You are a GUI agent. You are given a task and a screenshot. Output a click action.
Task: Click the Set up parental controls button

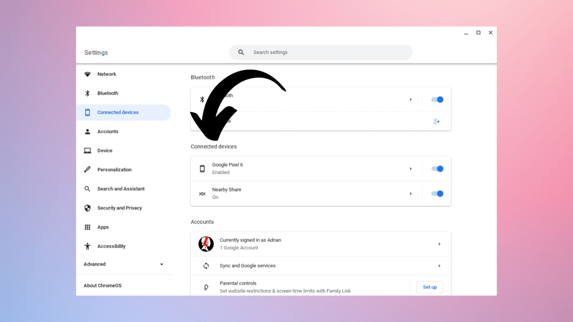point(430,287)
